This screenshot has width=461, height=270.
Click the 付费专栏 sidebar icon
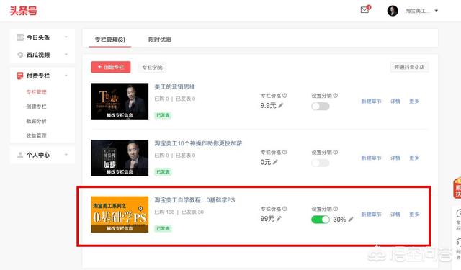pyautogui.click(x=20, y=76)
